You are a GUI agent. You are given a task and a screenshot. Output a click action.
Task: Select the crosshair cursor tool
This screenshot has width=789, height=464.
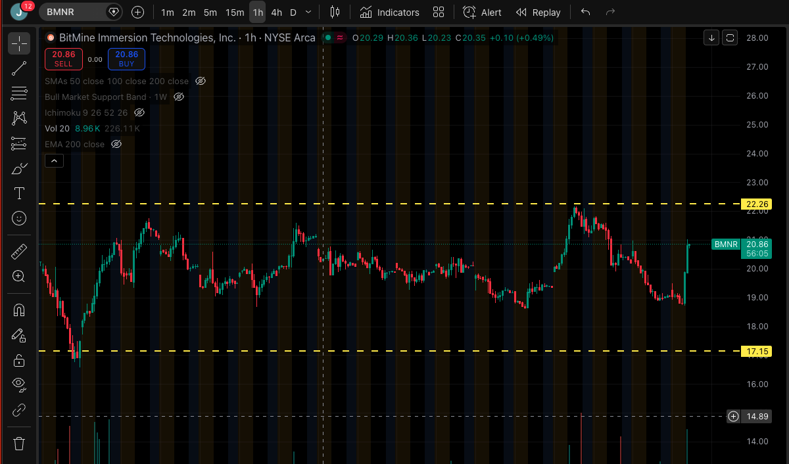19,43
